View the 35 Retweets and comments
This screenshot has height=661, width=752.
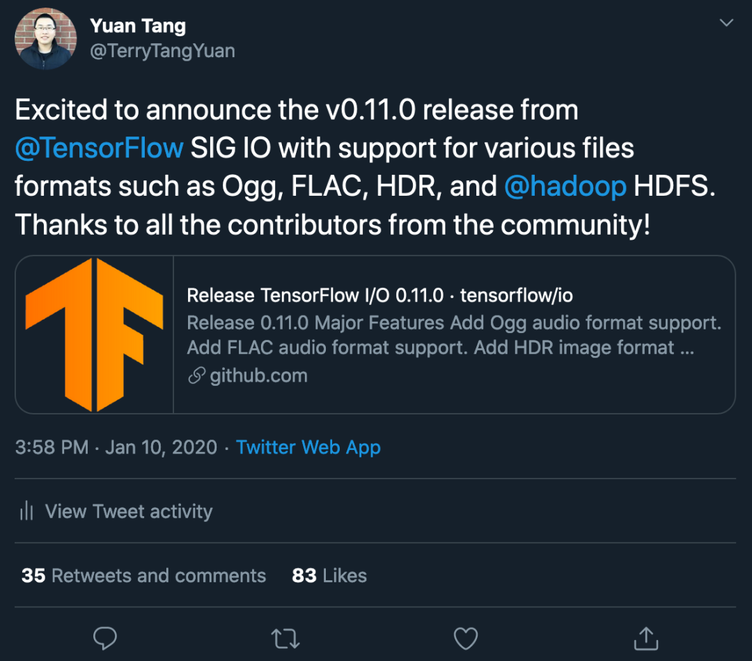(x=143, y=575)
